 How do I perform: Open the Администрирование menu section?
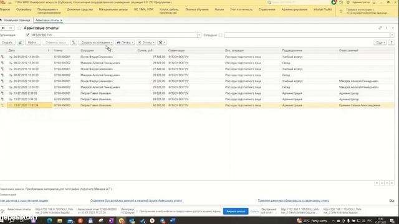tap(294, 9)
